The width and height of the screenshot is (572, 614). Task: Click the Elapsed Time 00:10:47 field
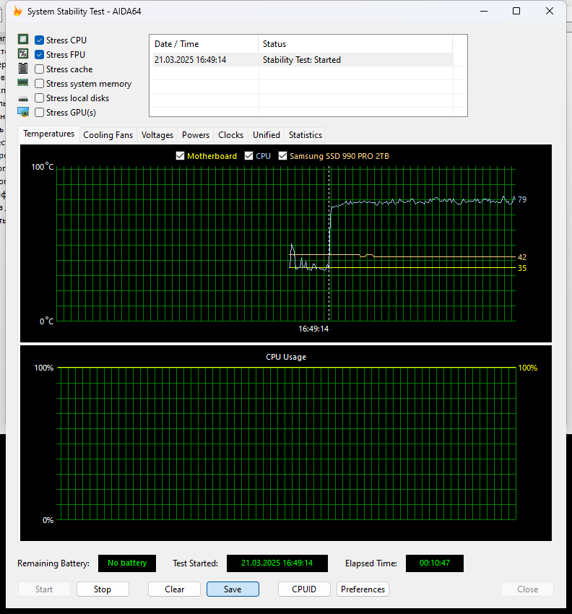435,563
